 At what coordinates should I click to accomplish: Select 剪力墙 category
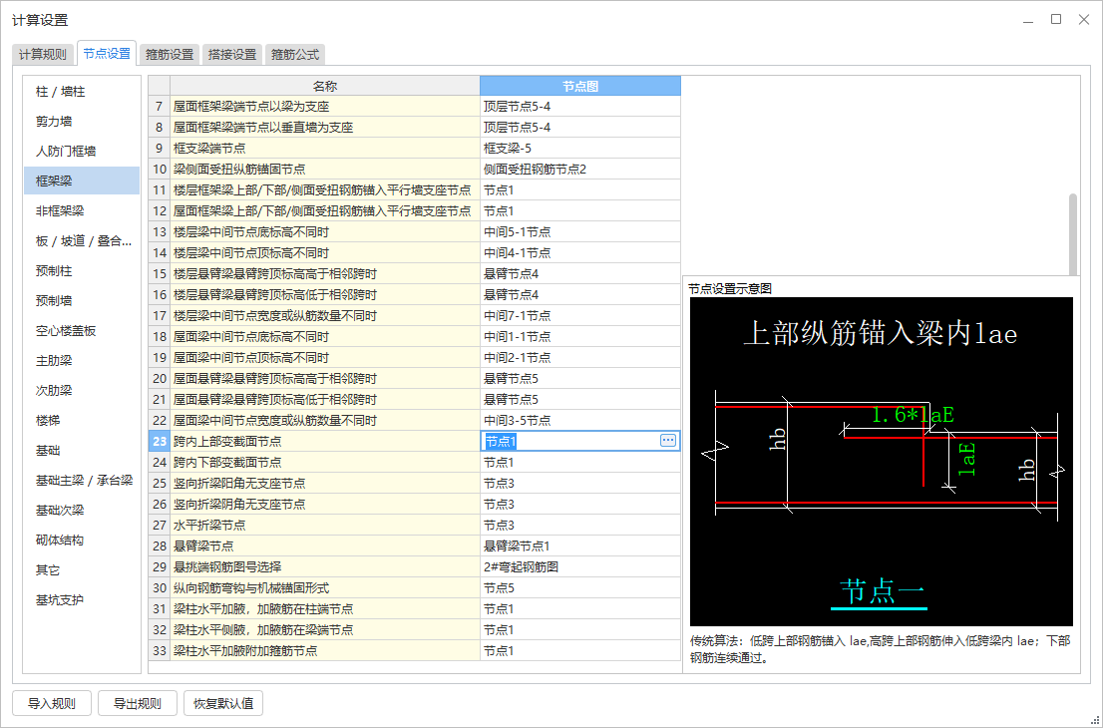[82, 121]
